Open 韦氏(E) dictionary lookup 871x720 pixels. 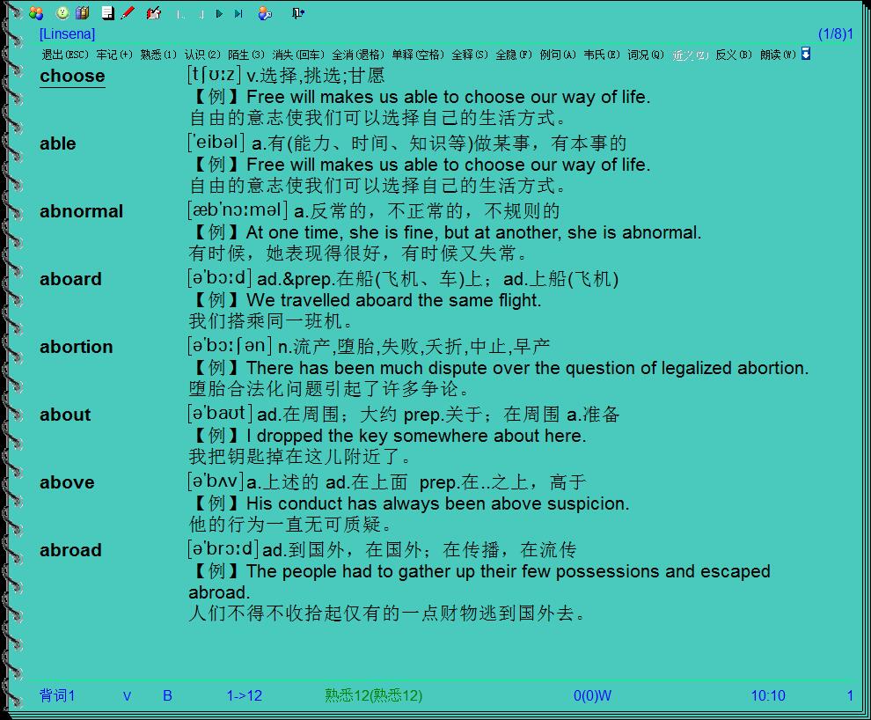[x=602, y=55]
